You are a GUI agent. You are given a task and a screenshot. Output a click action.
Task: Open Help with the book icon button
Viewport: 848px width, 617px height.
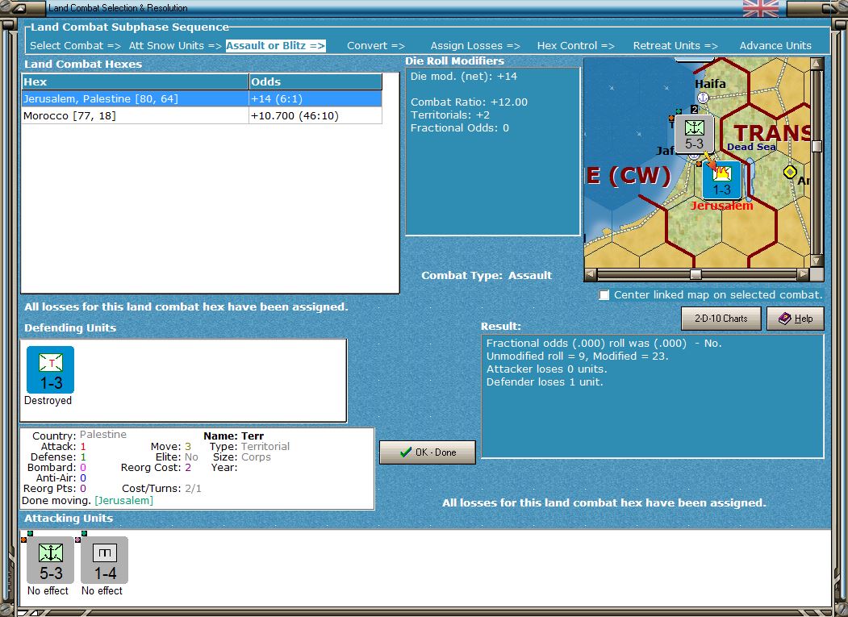[795, 319]
